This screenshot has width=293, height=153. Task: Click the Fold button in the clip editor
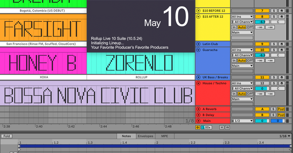coord(7,136)
